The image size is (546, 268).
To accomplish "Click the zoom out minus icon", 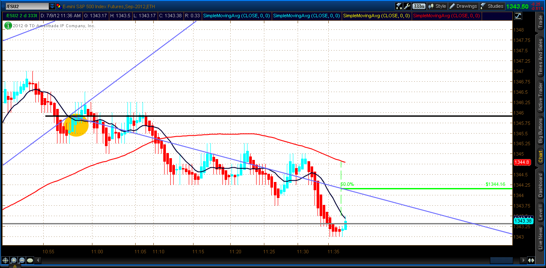I will tap(22, 260).
